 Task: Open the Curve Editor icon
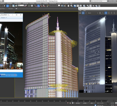click(78, 6)
